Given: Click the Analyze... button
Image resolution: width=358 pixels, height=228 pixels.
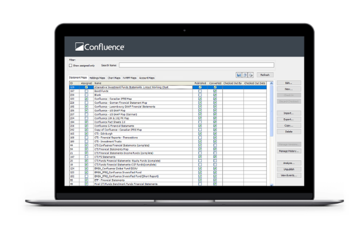Looking at the screenshot, I should (x=289, y=163).
